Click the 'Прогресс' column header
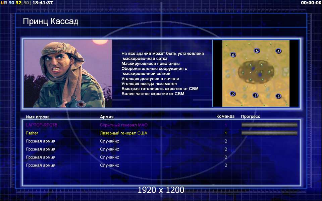 pyautogui.click(x=251, y=117)
